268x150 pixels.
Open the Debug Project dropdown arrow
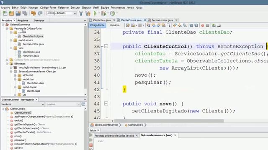tap(108, 13)
